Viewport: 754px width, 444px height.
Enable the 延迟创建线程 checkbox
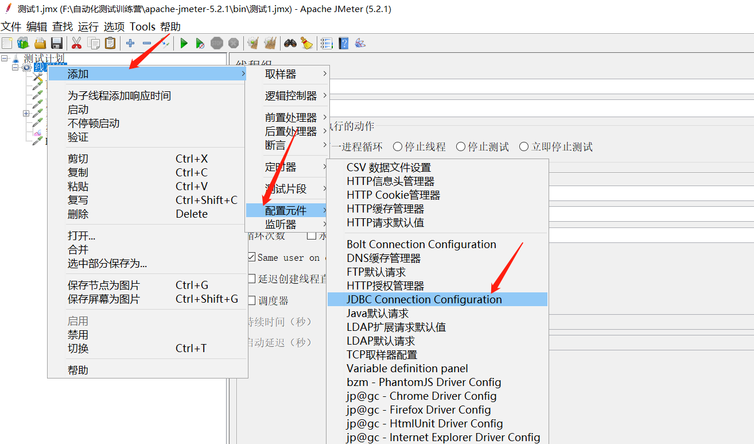251,279
